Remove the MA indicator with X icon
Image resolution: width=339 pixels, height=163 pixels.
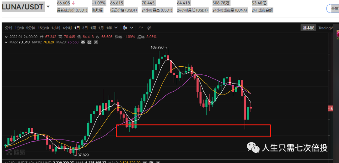(96, 42)
